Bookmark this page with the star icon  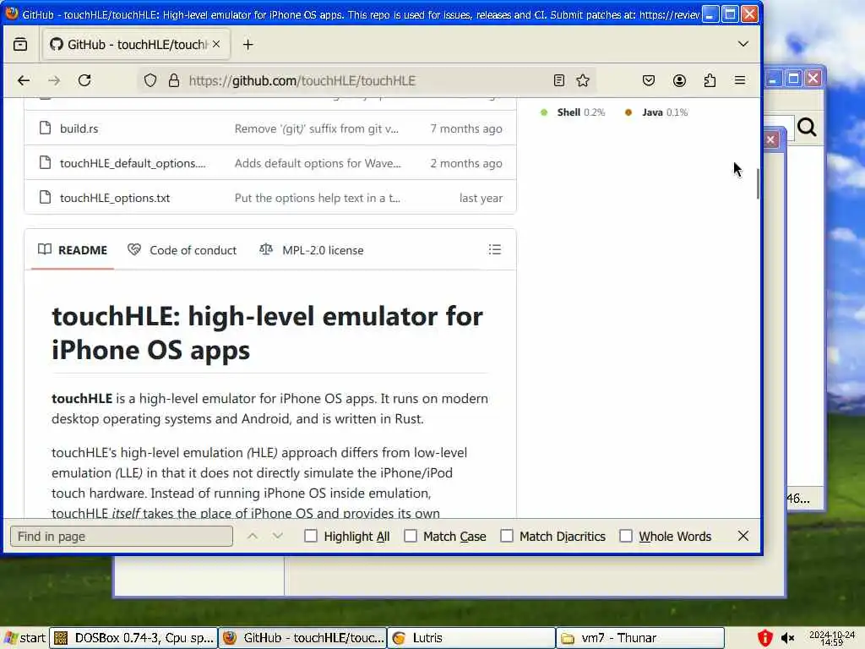point(583,80)
